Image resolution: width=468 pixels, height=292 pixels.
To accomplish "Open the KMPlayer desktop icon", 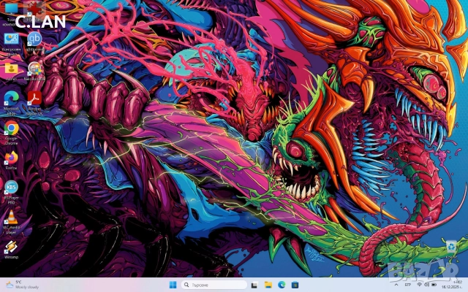I will coord(11,186).
